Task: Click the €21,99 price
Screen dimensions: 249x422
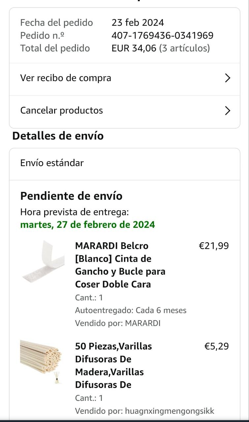Action: click(214, 246)
